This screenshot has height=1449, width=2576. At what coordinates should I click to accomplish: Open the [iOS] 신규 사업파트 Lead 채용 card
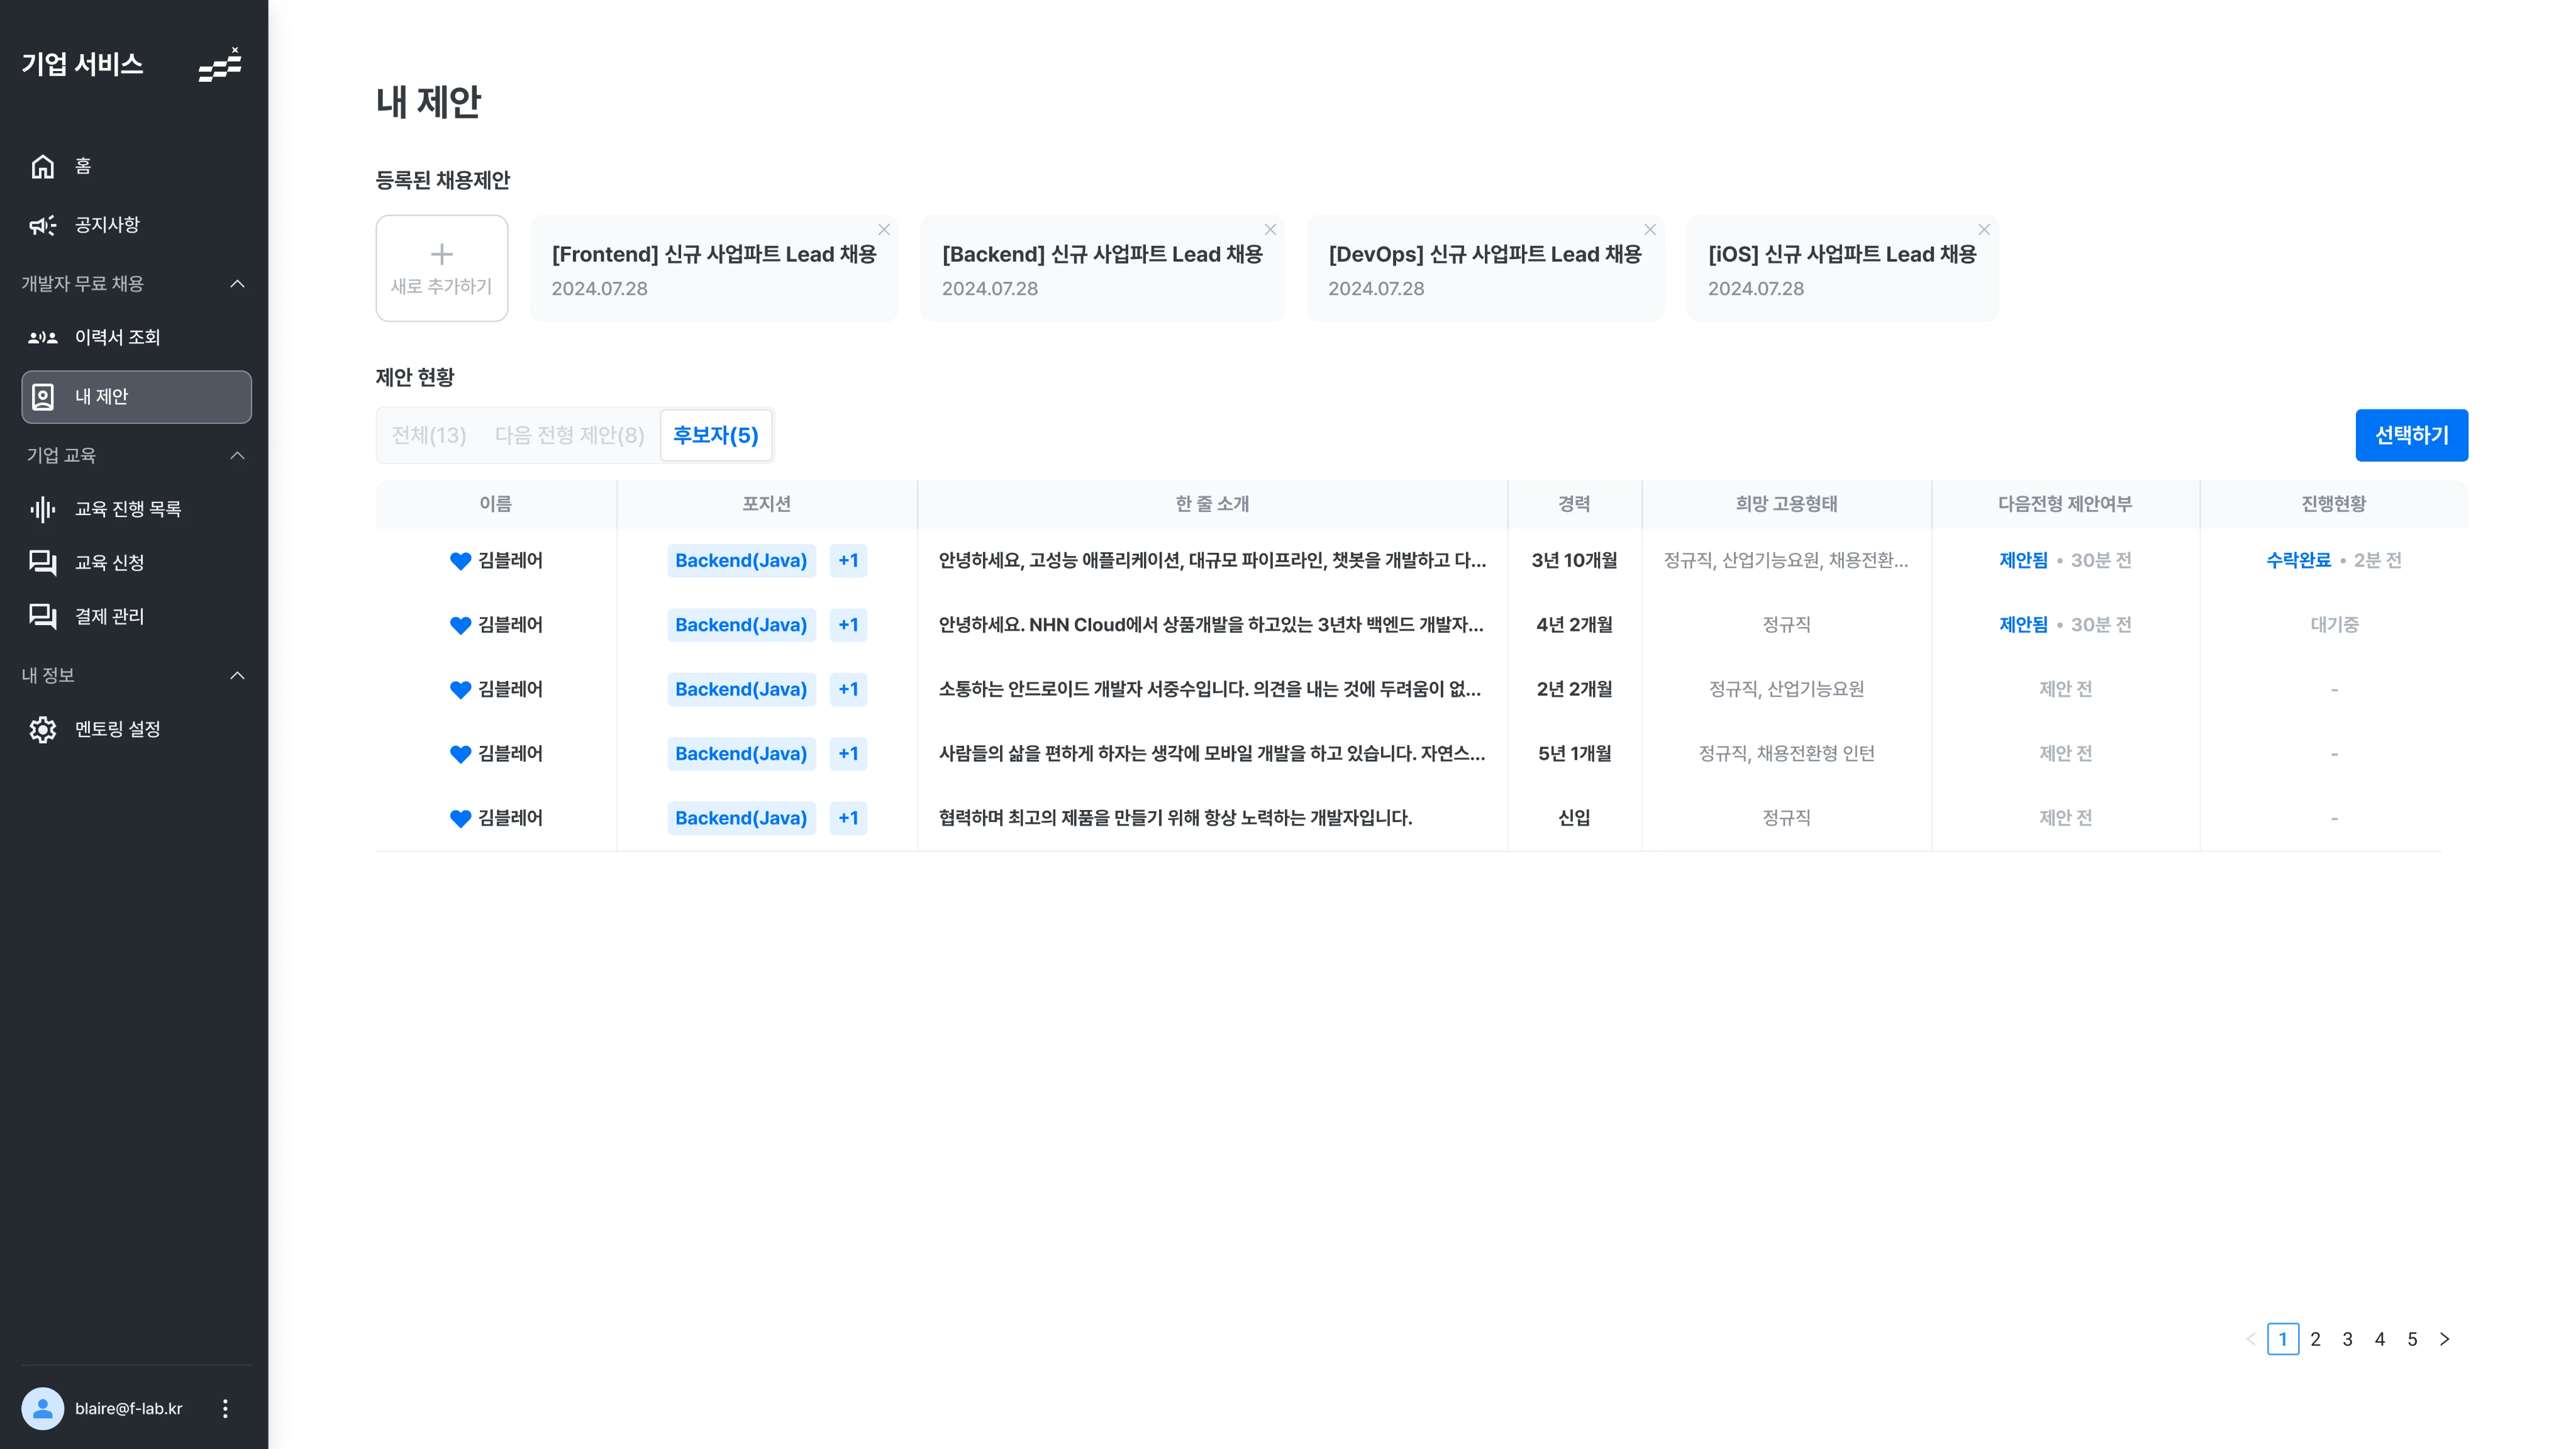(1842, 268)
